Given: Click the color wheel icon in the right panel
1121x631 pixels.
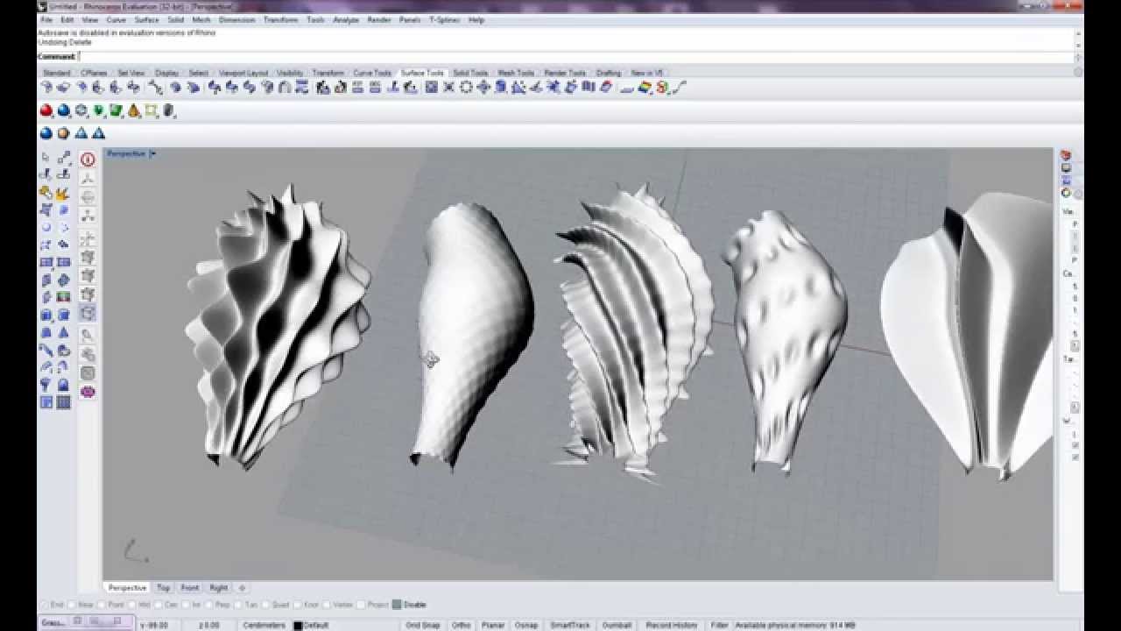Looking at the screenshot, I should (x=1066, y=193).
